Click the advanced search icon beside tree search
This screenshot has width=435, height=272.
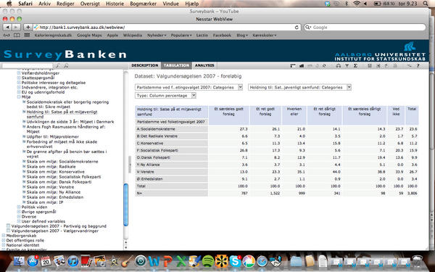click(66, 66)
